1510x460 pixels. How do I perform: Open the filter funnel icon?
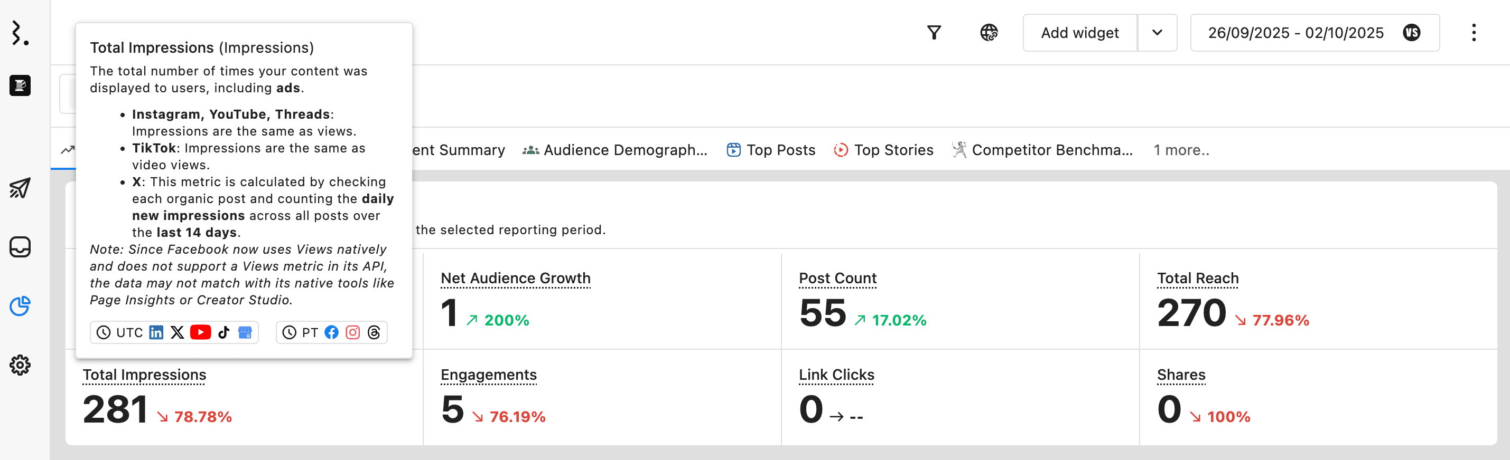934,33
